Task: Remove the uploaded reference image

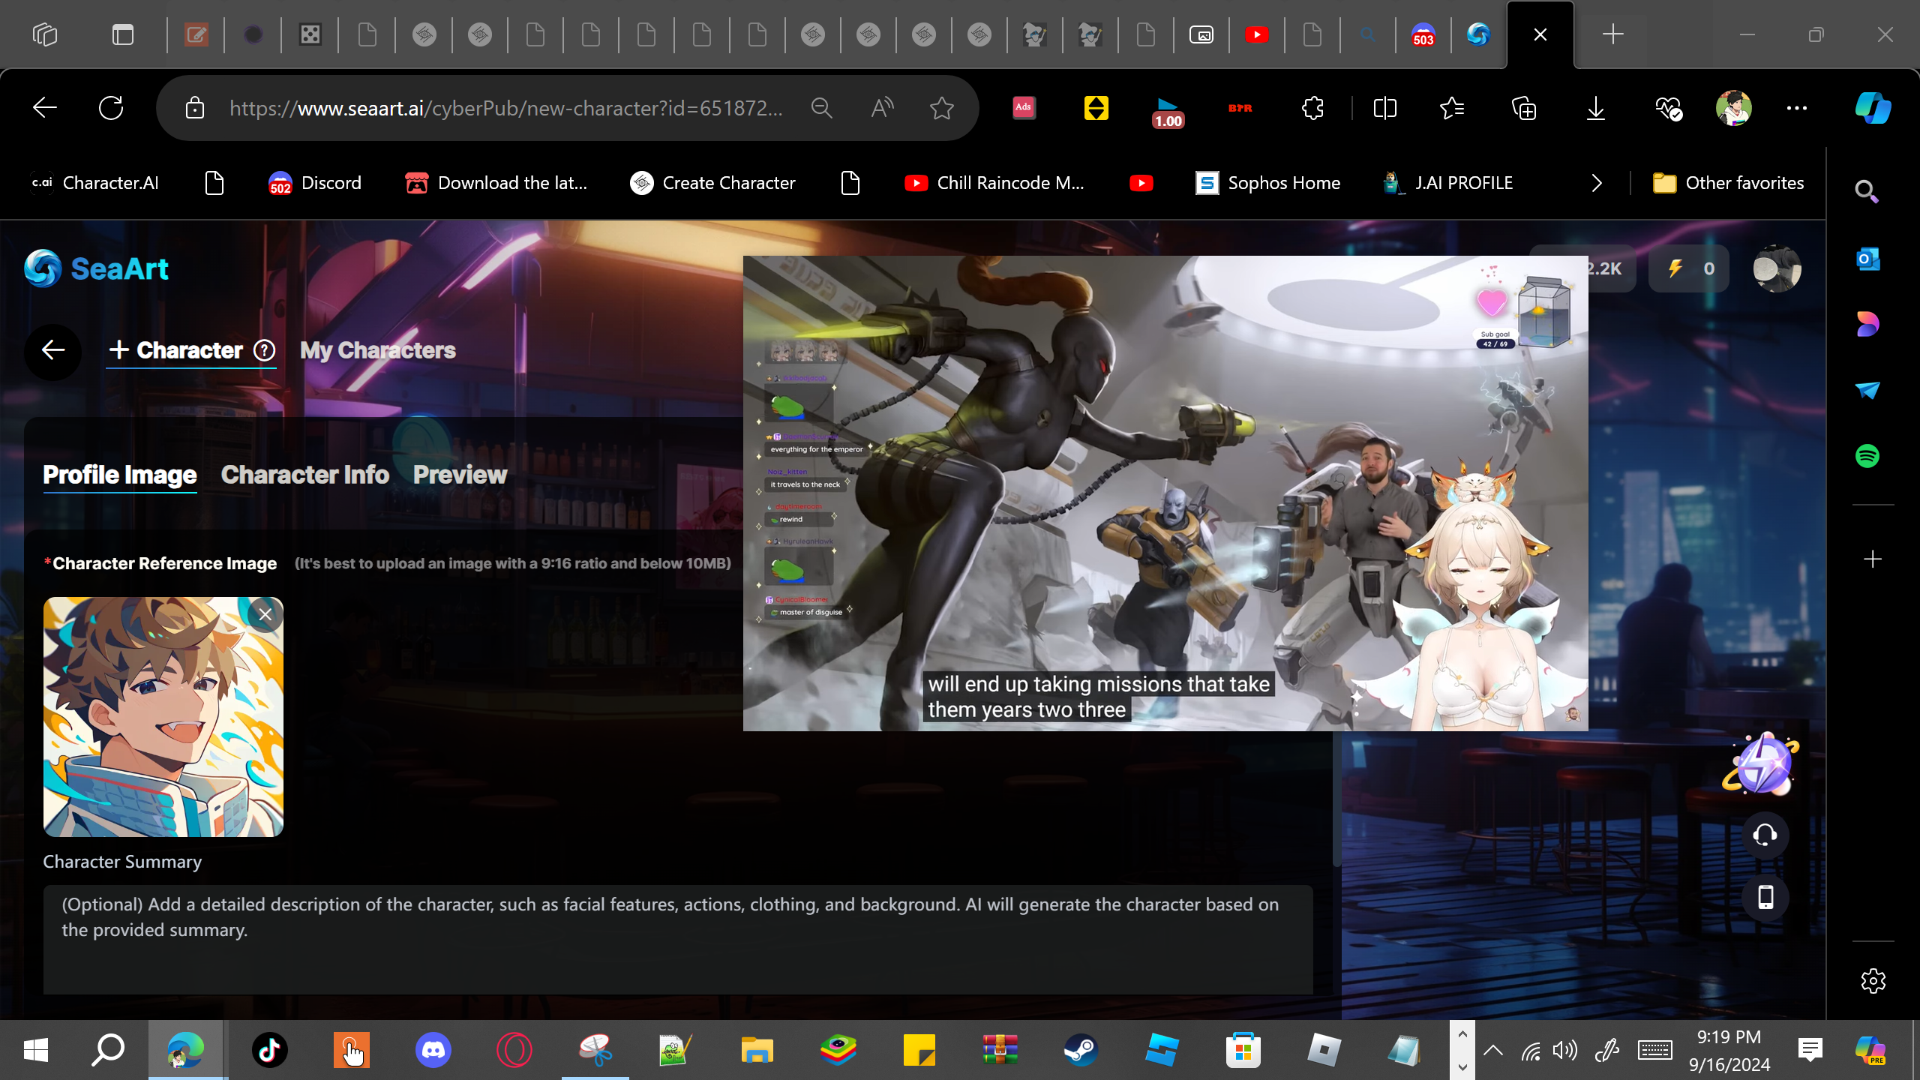Action: [x=265, y=615]
